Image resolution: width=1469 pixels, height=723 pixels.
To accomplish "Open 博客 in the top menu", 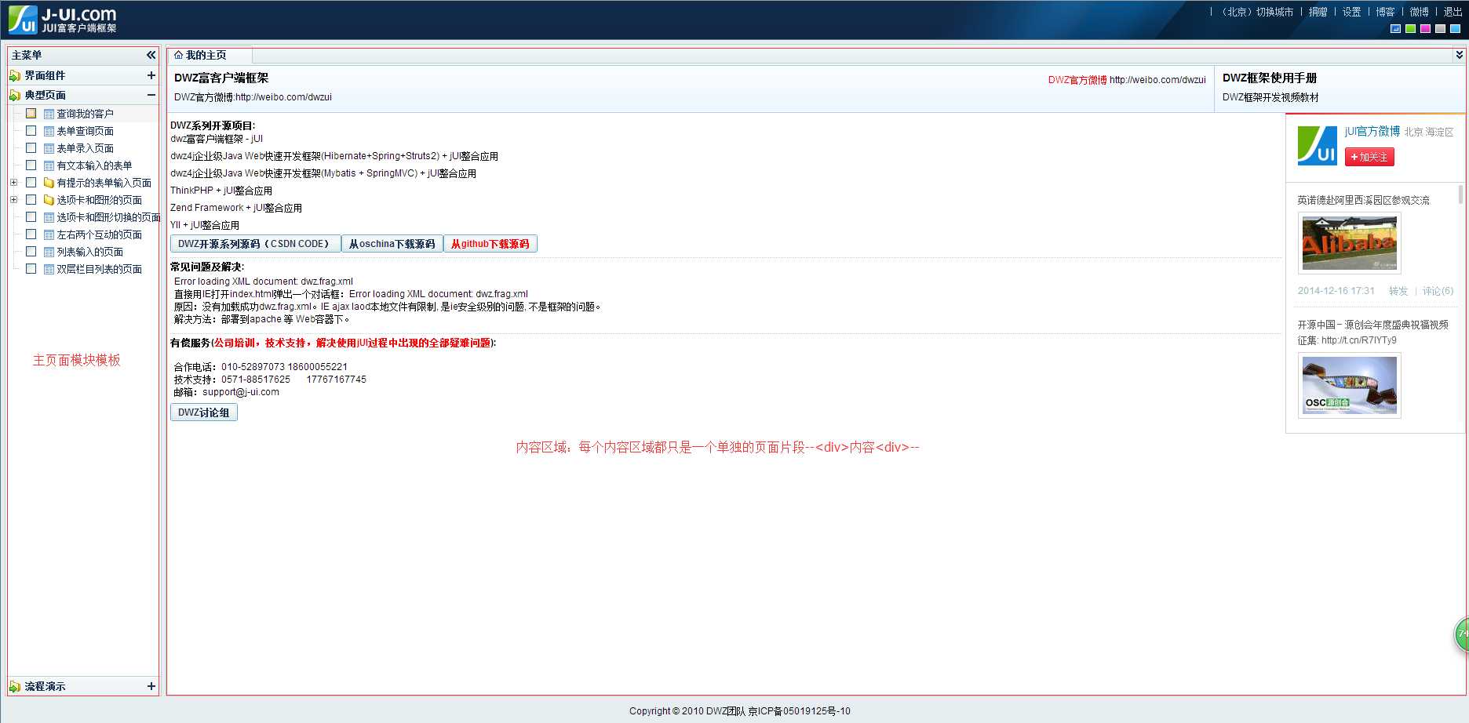I will pos(1385,12).
